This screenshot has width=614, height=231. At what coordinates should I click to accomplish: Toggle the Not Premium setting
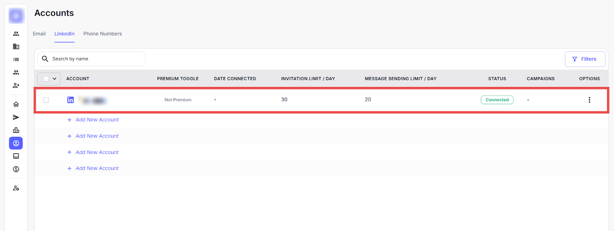(x=178, y=100)
